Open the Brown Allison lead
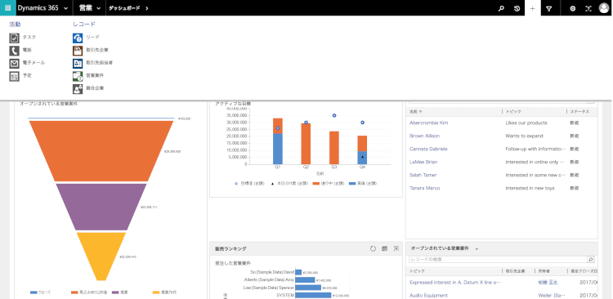The height and width of the screenshot is (299, 613). point(424,136)
